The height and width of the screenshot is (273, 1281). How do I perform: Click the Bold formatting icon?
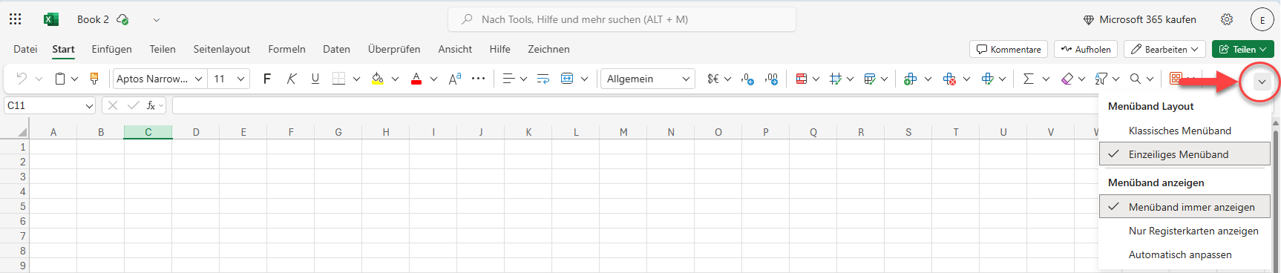pyautogui.click(x=267, y=79)
